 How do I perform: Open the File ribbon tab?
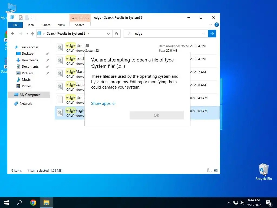15,25
